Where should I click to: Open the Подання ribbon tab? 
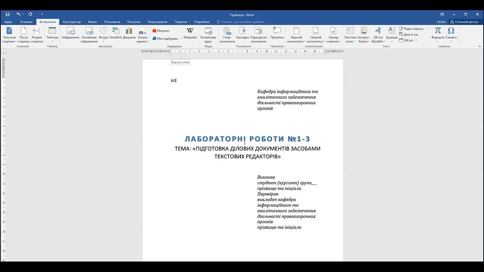pyautogui.click(x=181, y=22)
